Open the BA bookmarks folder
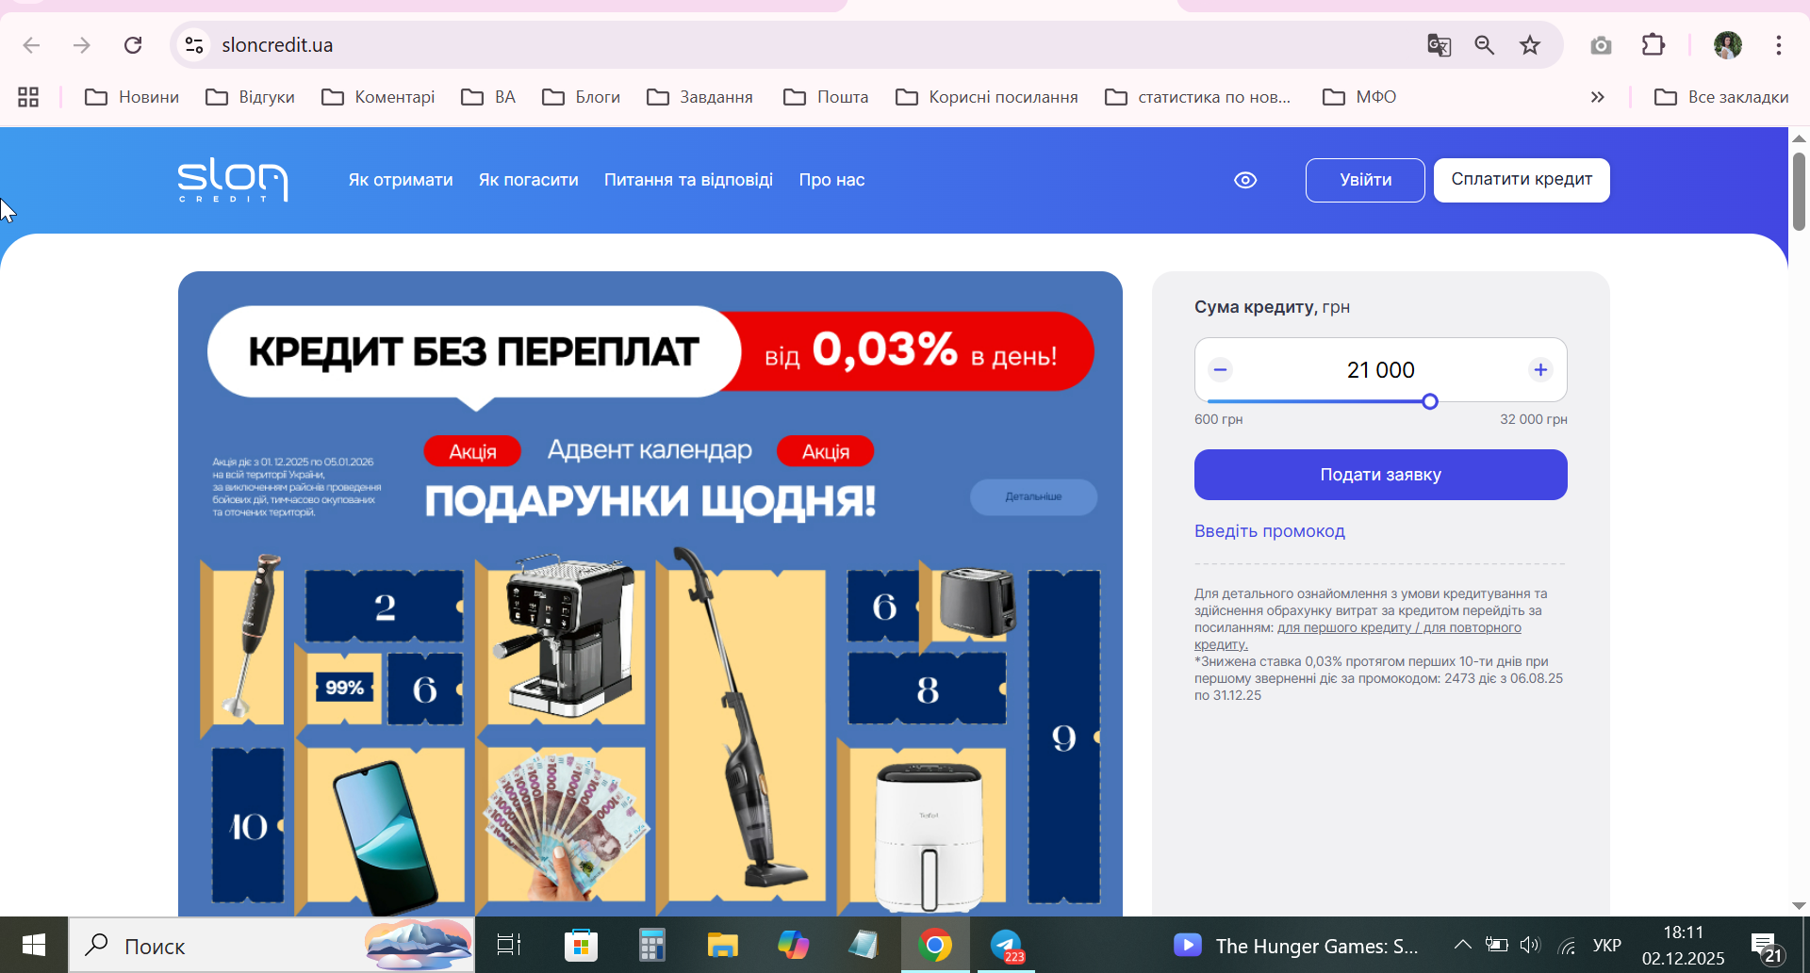1810x973 pixels. (488, 97)
